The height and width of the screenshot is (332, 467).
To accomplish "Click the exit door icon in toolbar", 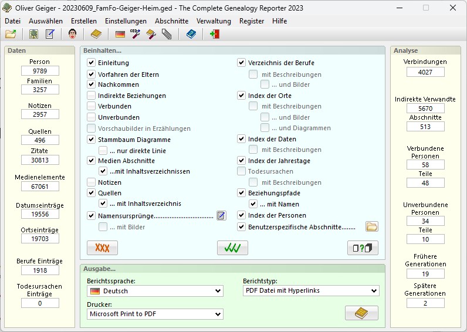I will pyautogui.click(x=214, y=34).
